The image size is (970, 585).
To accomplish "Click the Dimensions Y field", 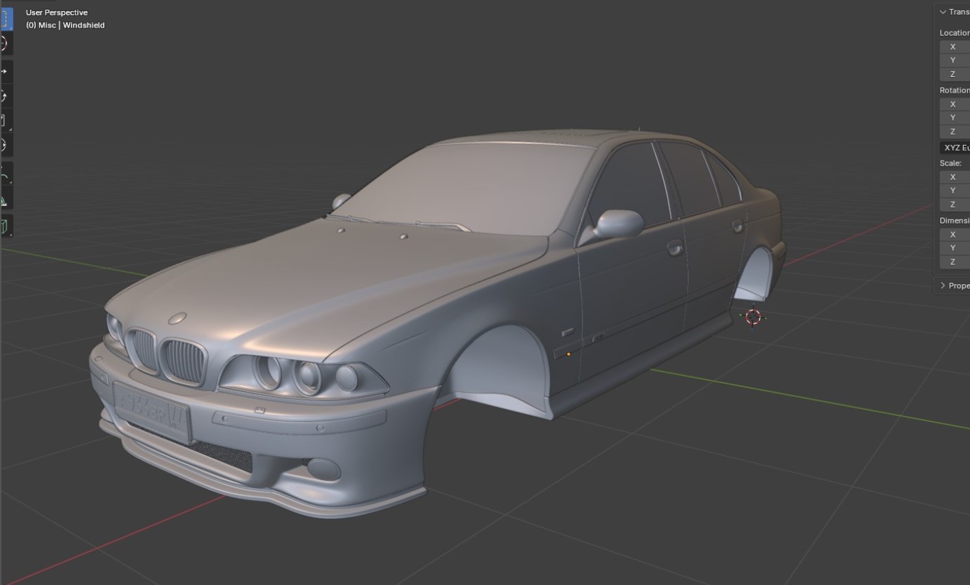I will (x=956, y=248).
